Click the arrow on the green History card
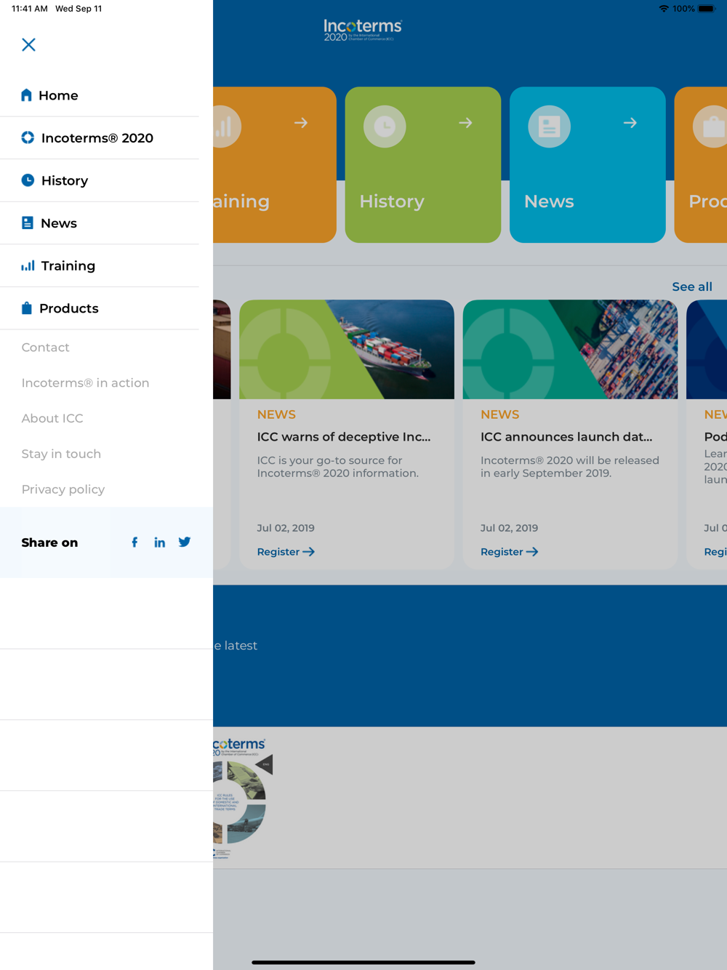727x970 pixels. point(465,123)
